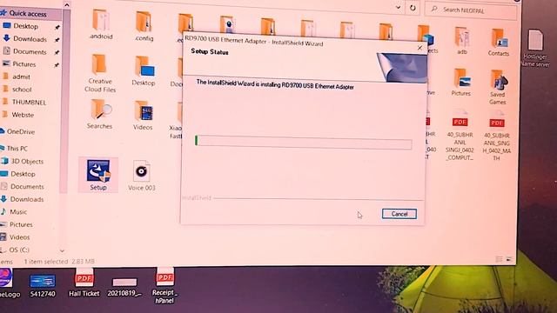Image resolution: width=557 pixels, height=313 pixels.
Task: Switch to large icons view layout
Action: click(509, 259)
